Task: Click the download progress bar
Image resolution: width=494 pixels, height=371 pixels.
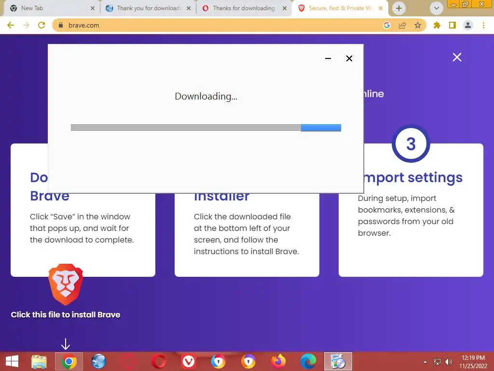Action: [x=206, y=128]
